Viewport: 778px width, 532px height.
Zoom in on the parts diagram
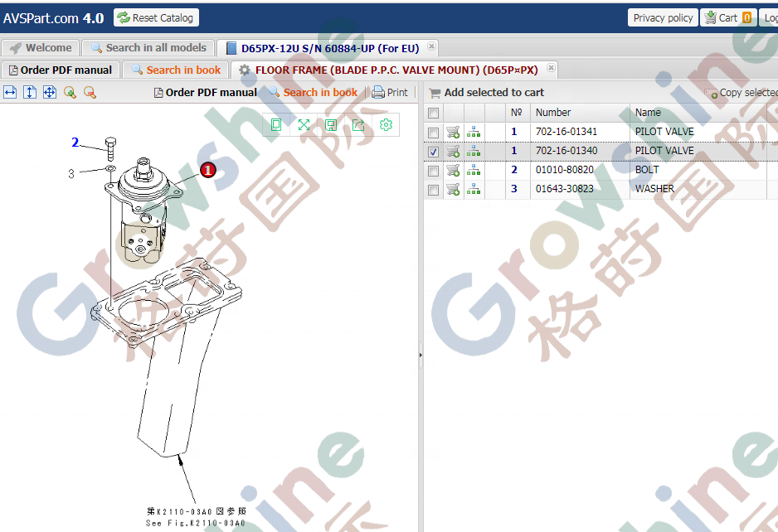click(70, 92)
